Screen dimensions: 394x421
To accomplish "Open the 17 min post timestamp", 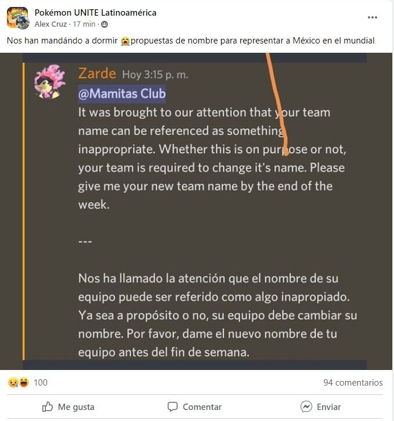I will (84, 24).
